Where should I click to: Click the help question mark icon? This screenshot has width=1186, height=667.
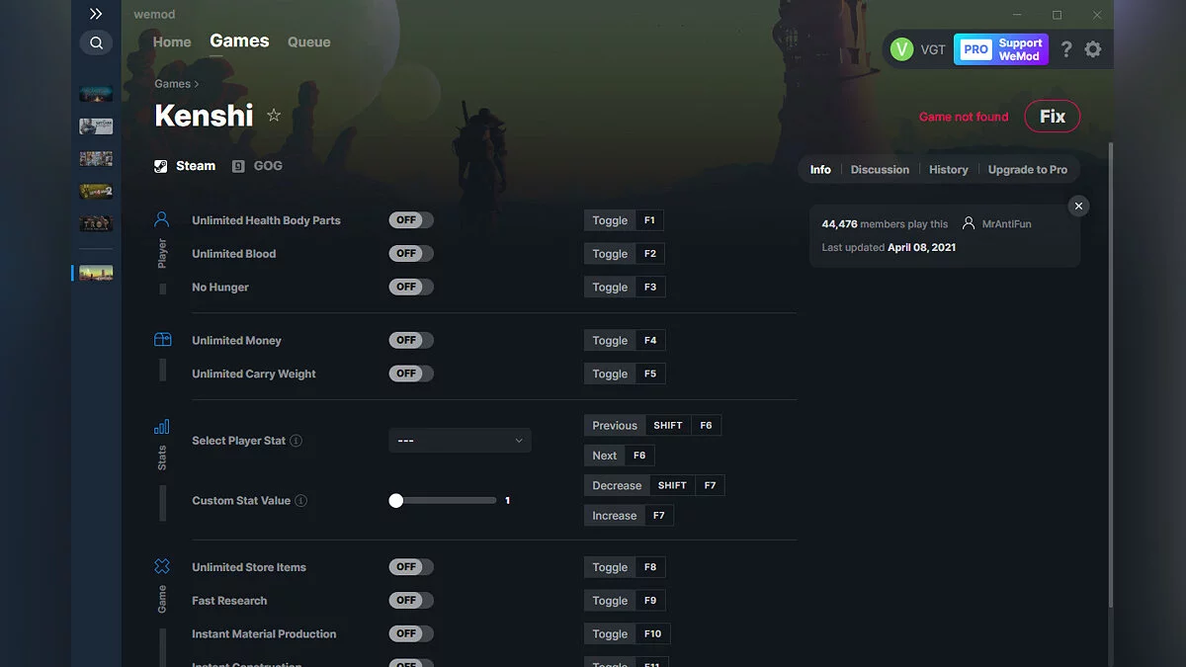pos(1066,49)
